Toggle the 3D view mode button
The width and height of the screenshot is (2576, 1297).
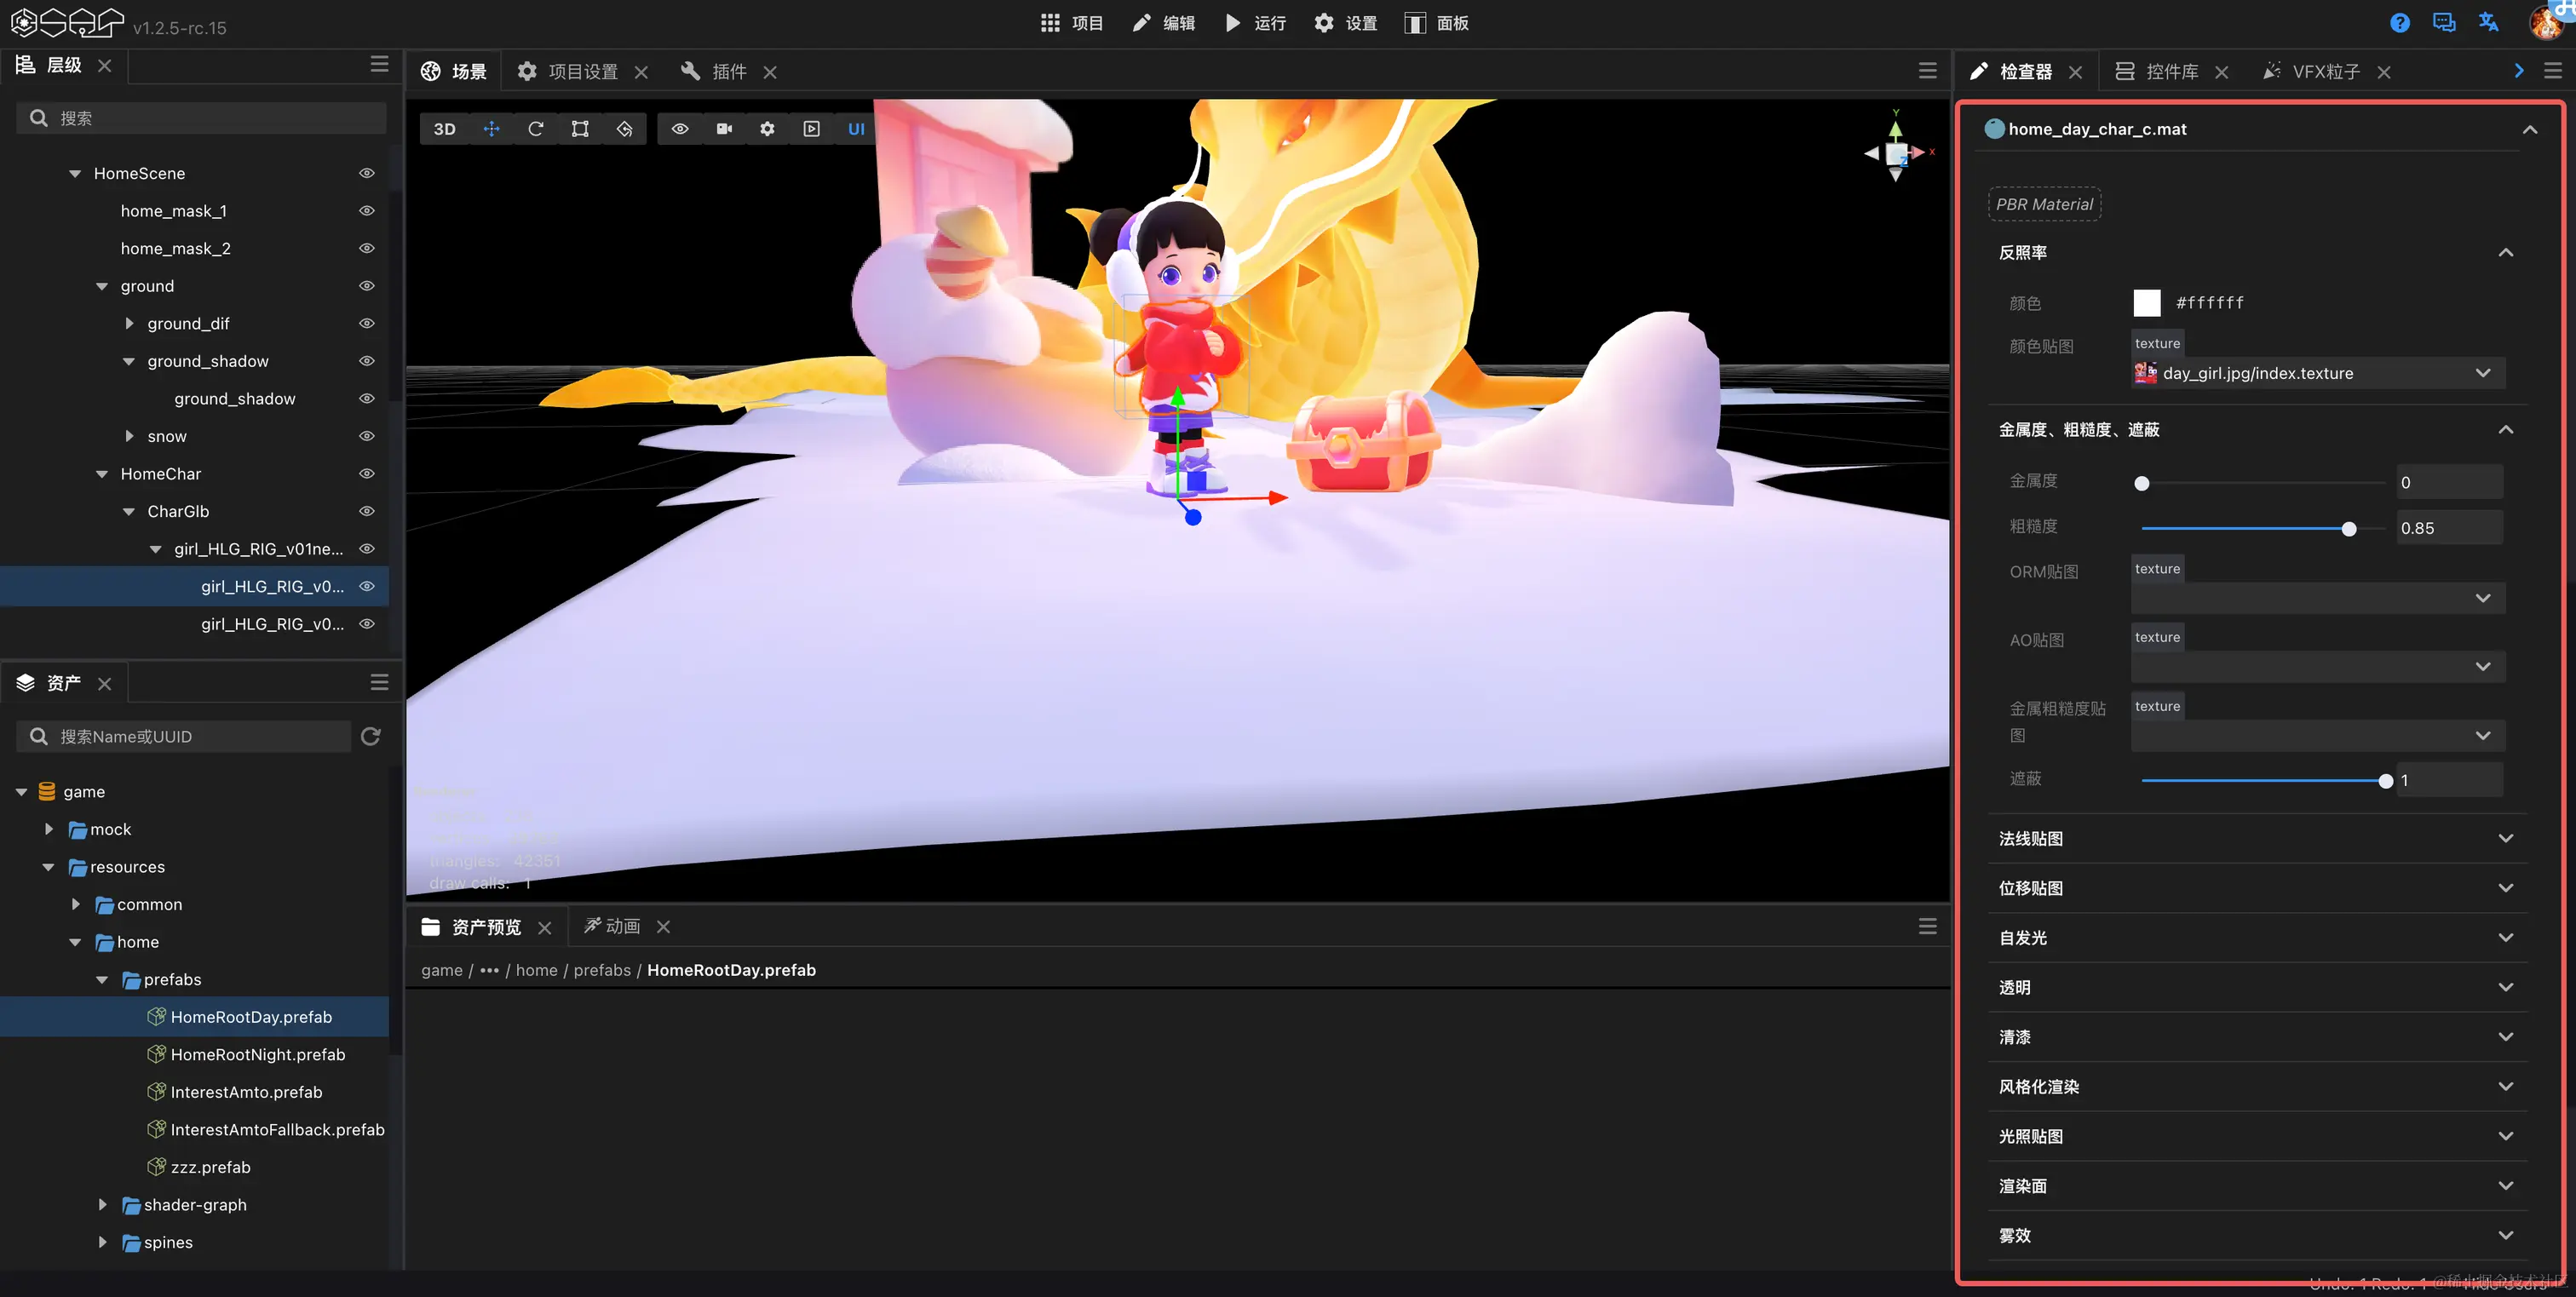(x=444, y=129)
